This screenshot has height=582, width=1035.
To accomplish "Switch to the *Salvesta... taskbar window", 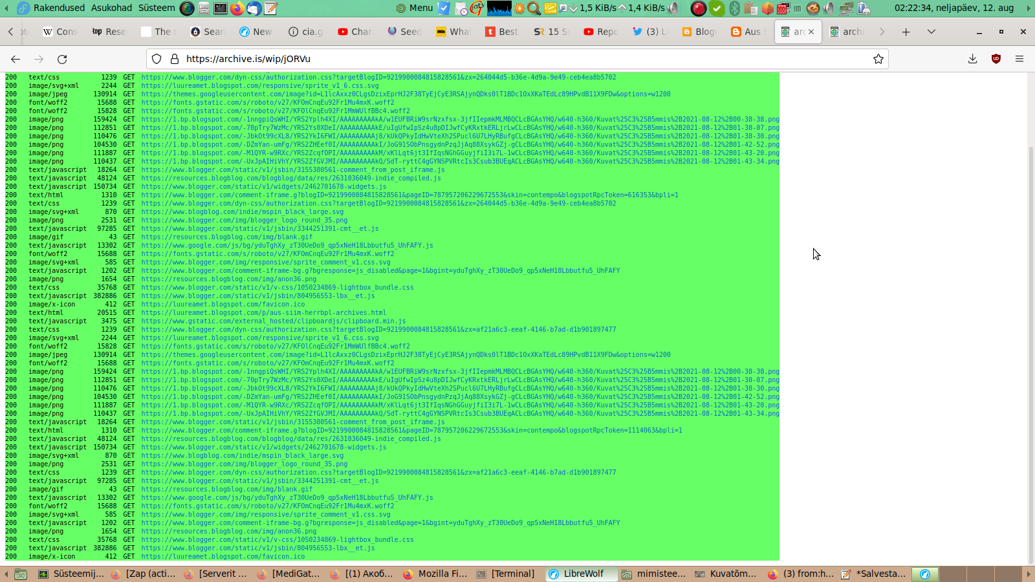I will [873, 574].
